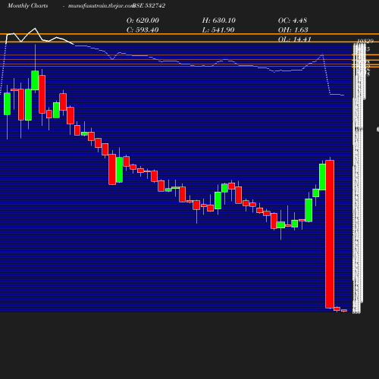Click the tallest red candlestick near right
Screen dimensions: 379x379
pyautogui.click(x=330, y=234)
